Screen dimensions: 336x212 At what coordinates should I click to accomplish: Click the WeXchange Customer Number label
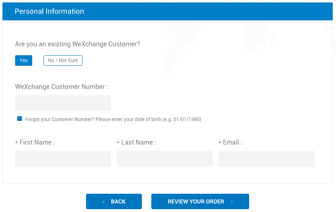[x=62, y=87]
